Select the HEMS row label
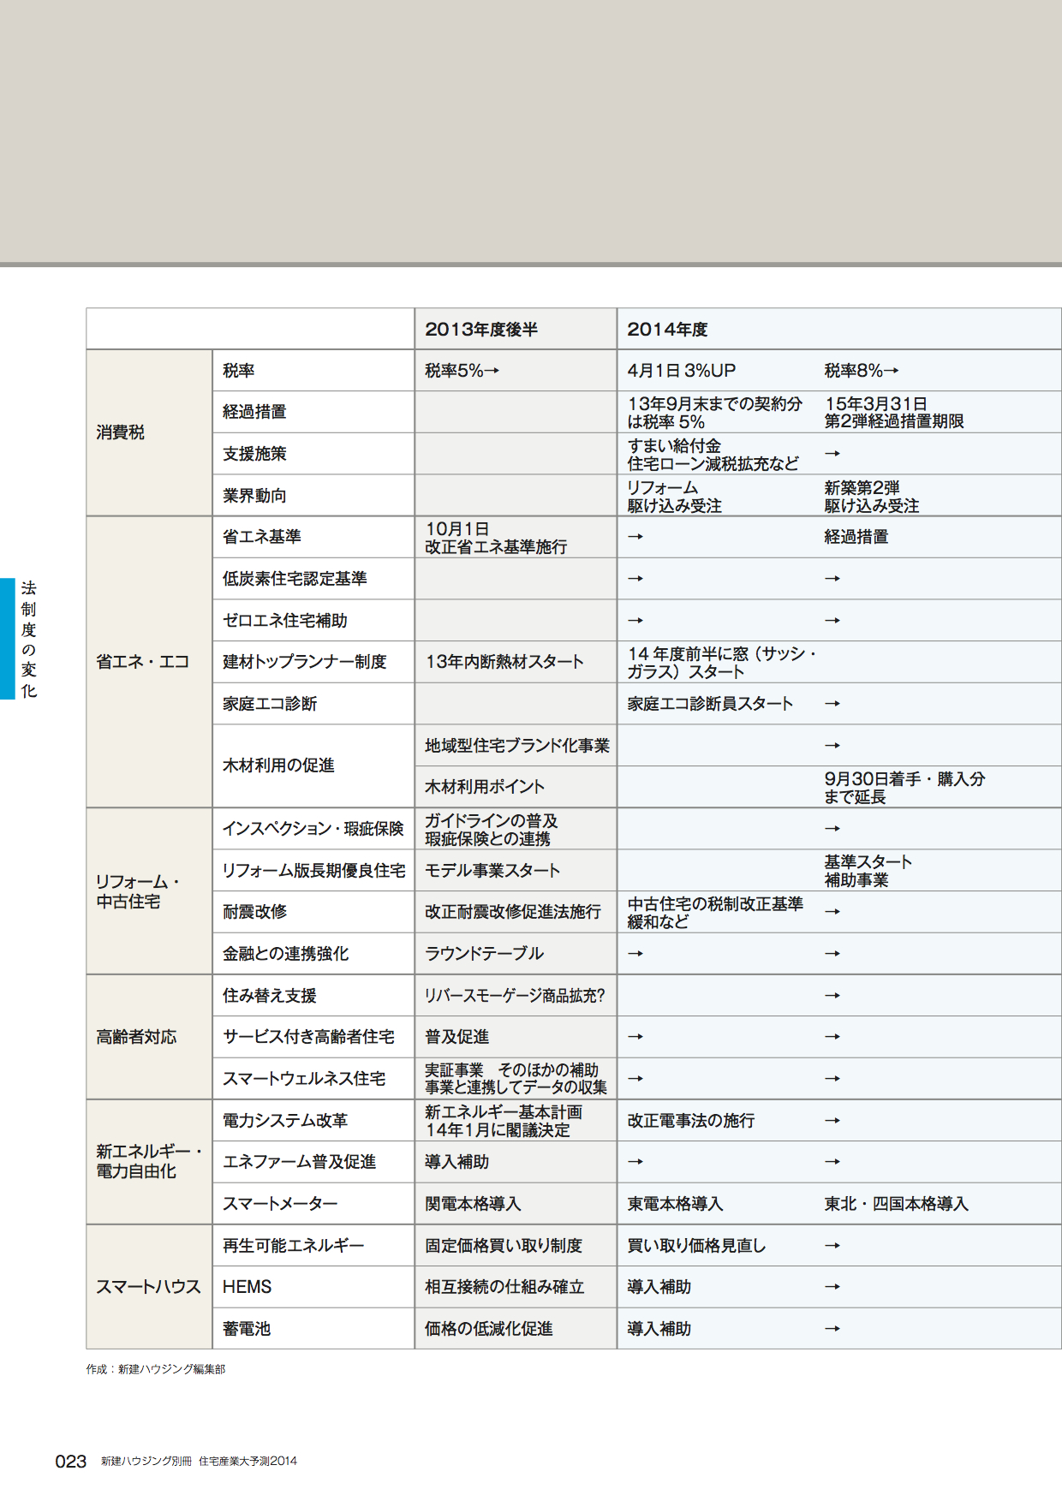This screenshot has width=1062, height=1501. point(247,1287)
